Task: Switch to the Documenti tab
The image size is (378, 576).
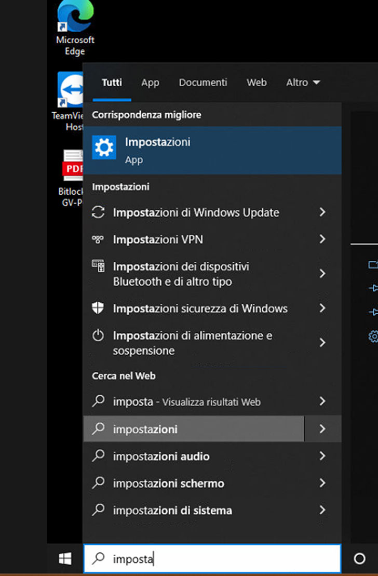Action: [203, 82]
